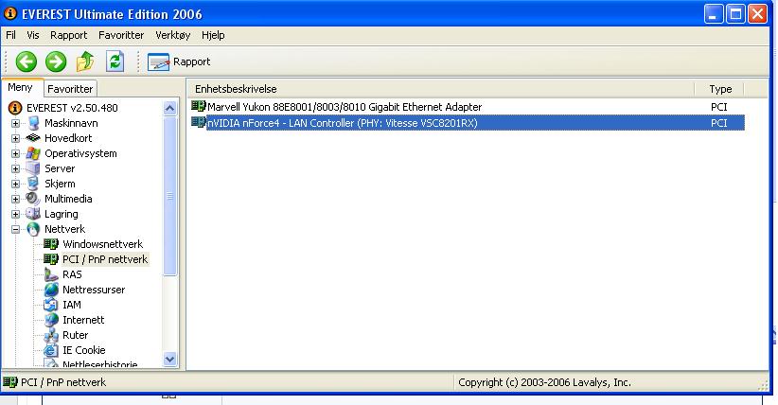Screen dimensions: 778x405
Task: Switch to the Favoritter tab
Action: point(70,89)
